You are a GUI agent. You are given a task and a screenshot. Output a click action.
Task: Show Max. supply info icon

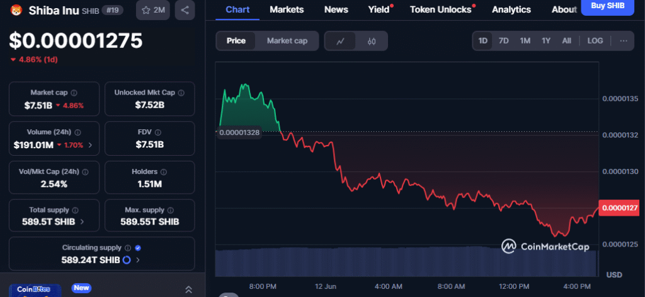(x=171, y=210)
